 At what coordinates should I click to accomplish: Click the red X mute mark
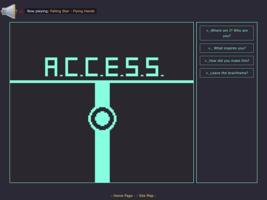(21, 11)
